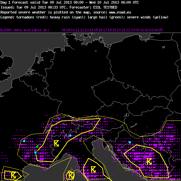This screenshot has height=181, width=181.
Task: Select the westernmost cyan heavy rain dot
Action: pos(24,141)
